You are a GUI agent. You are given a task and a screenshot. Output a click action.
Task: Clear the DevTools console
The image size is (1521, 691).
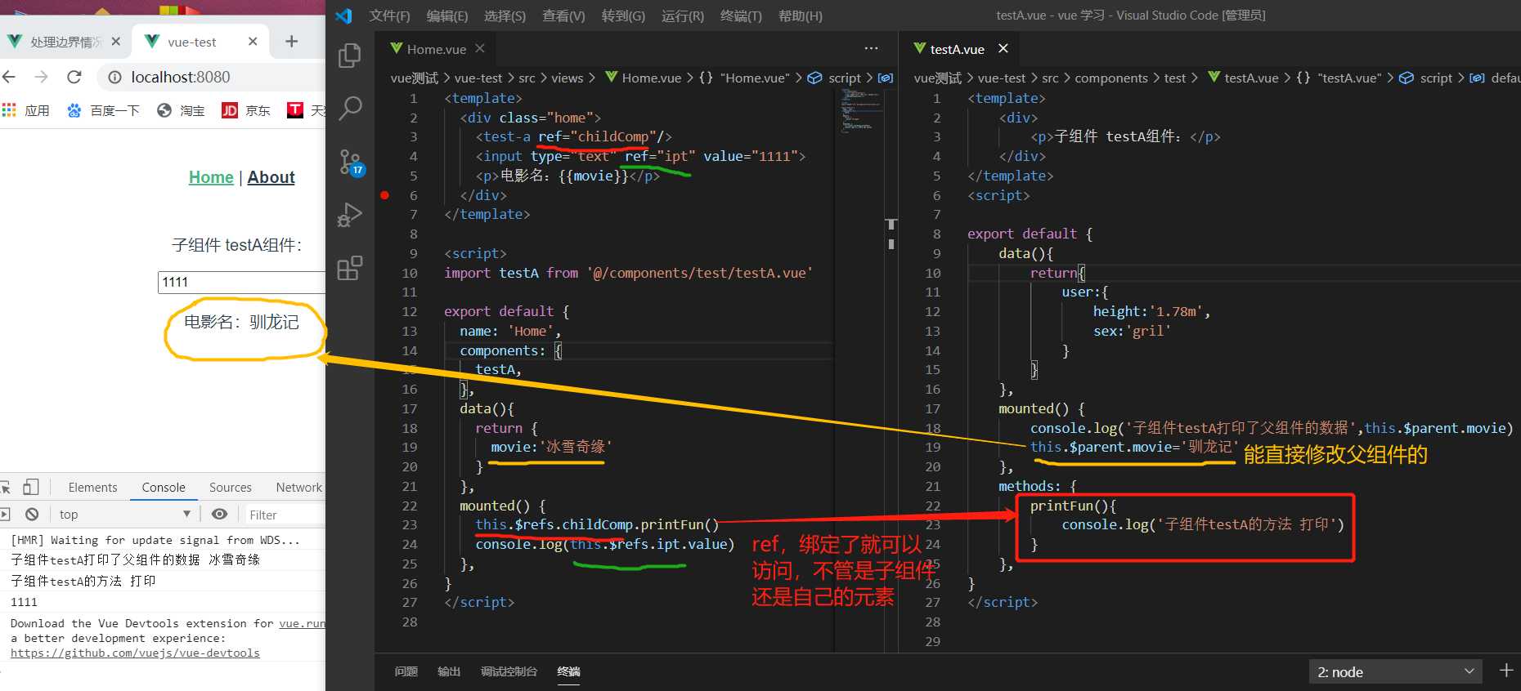[32, 515]
